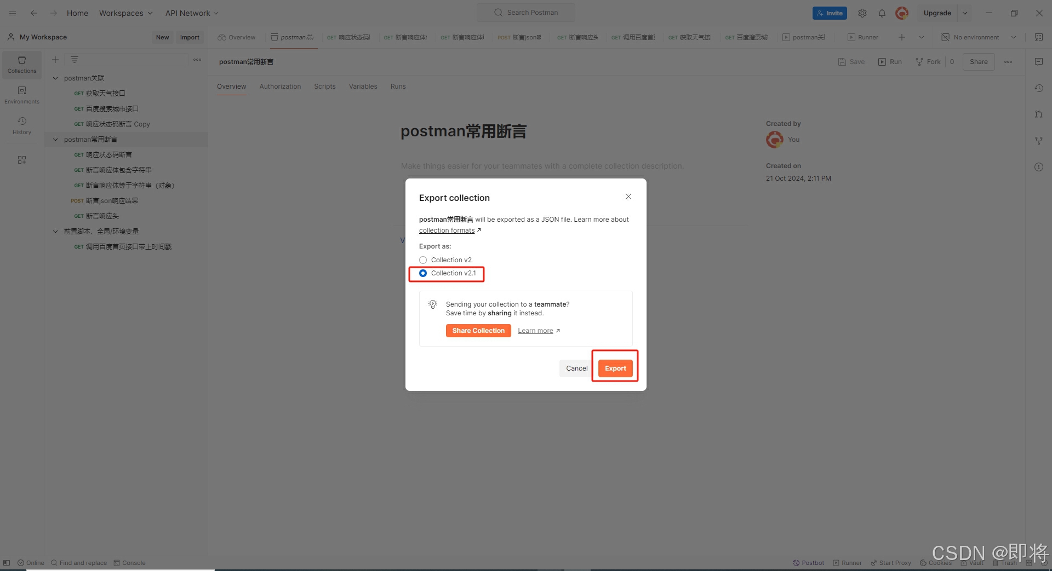Go forward with the right arrow

tap(54, 13)
